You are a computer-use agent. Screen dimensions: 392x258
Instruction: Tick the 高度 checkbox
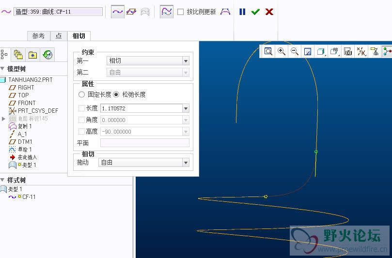click(81, 131)
